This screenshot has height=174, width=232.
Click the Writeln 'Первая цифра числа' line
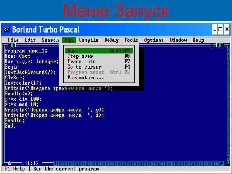pyautogui.click(x=54, y=110)
